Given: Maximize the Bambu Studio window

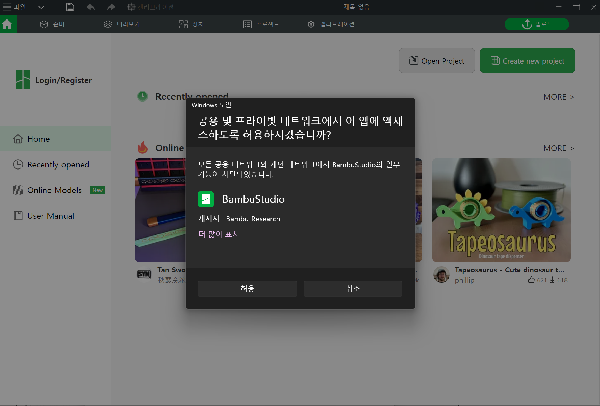Looking at the screenshot, I should (576, 7).
